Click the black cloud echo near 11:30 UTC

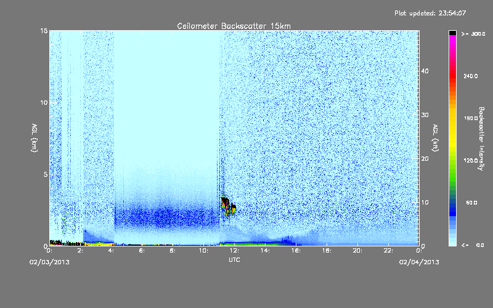click(x=227, y=206)
